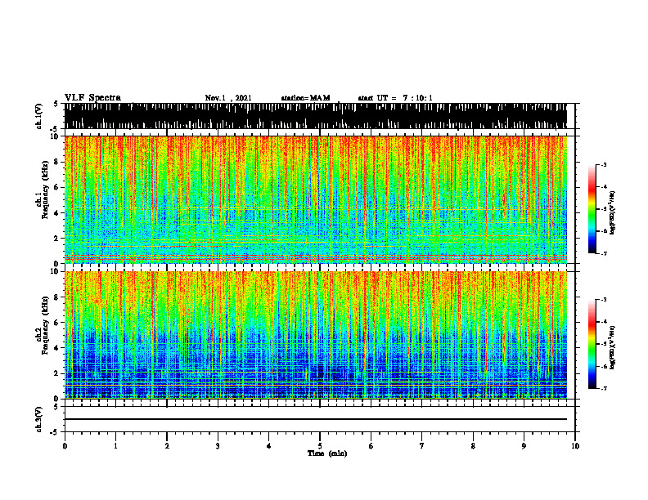Click the time axis tick label 6
The height and width of the screenshot is (500, 648).
pos(371,446)
